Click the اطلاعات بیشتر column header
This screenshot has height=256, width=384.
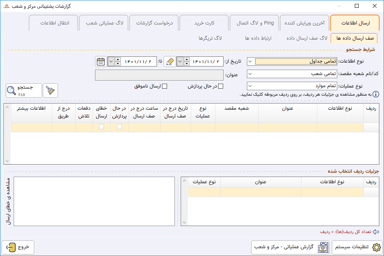tap(31, 113)
